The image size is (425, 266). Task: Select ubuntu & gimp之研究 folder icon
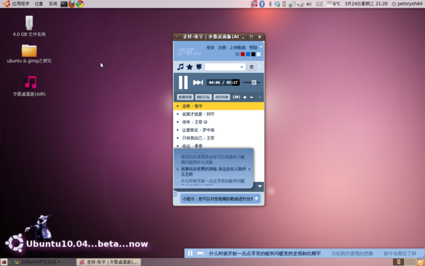(29, 54)
